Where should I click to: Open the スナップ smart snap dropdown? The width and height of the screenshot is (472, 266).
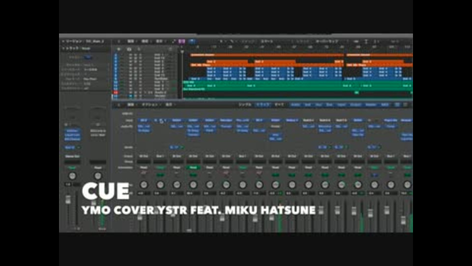(x=266, y=41)
